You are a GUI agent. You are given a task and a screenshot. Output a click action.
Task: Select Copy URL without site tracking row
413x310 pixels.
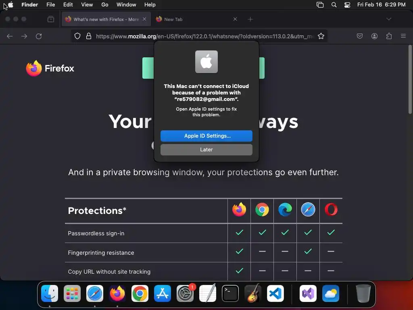click(109, 272)
